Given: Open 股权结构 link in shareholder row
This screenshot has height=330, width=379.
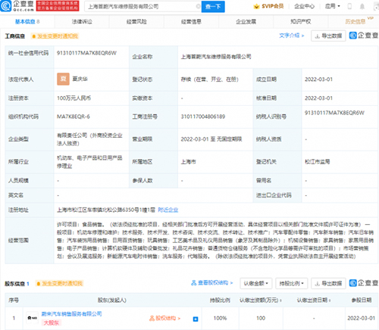Looking at the screenshot, I should coord(164,318).
